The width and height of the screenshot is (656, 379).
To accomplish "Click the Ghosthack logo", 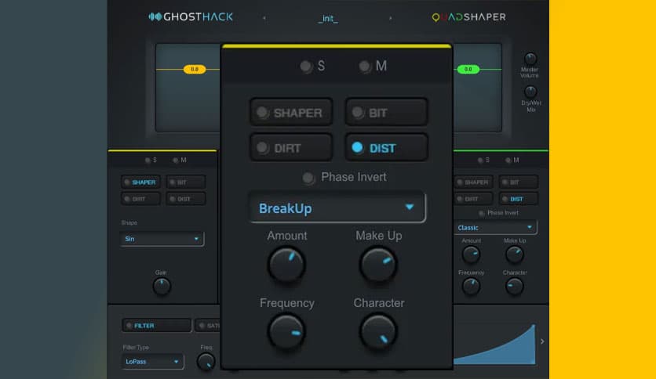I will (191, 16).
